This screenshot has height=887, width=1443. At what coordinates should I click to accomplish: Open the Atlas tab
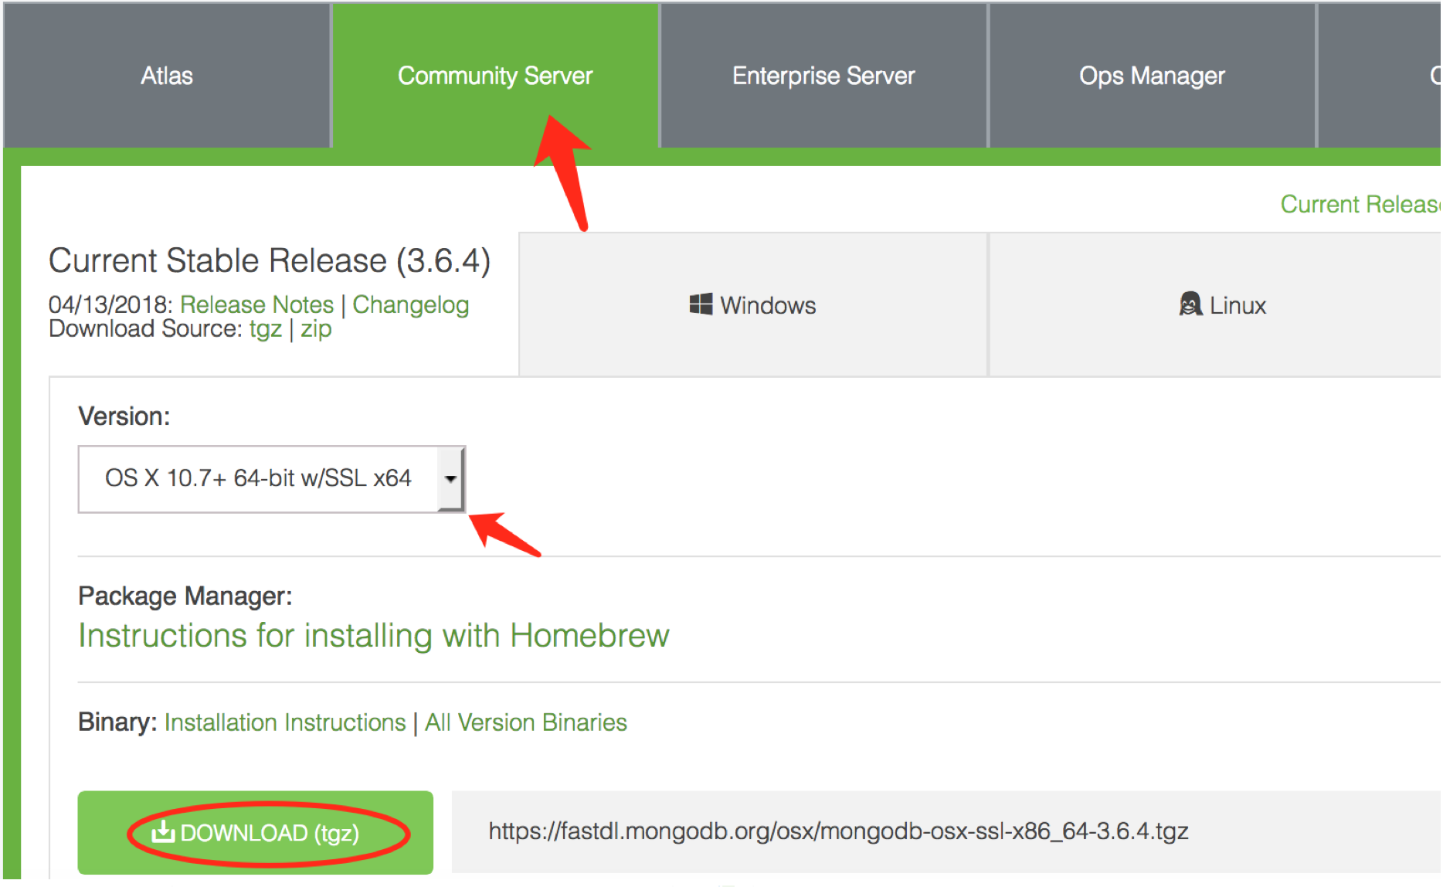[167, 76]
